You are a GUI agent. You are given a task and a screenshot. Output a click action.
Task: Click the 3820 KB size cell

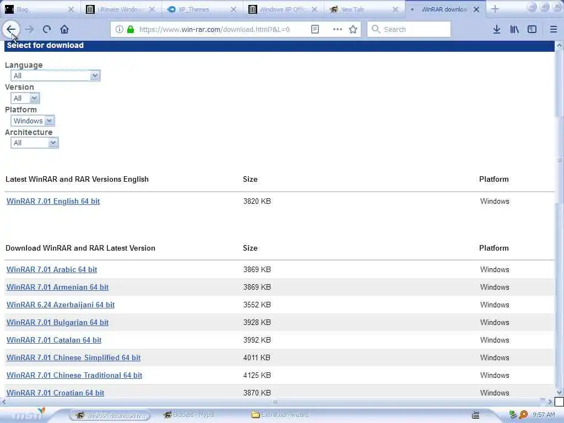tap(257, 201)
